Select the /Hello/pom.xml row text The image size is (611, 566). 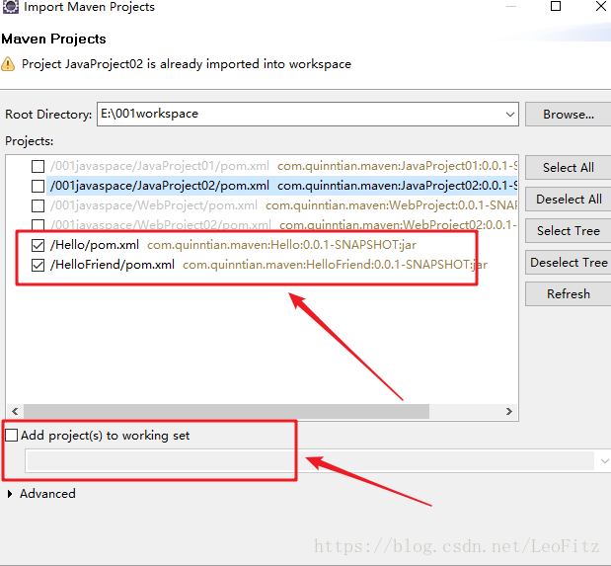coord(95,245)
